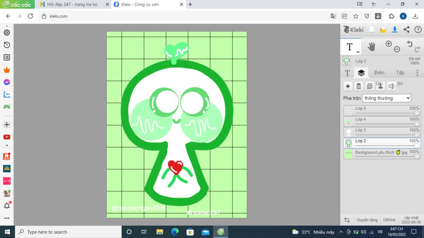Click cập nhật 2022-04-30 changelog link
This screenshot has height=238, width=424.
pyautogui.click(x=411, y=220)
